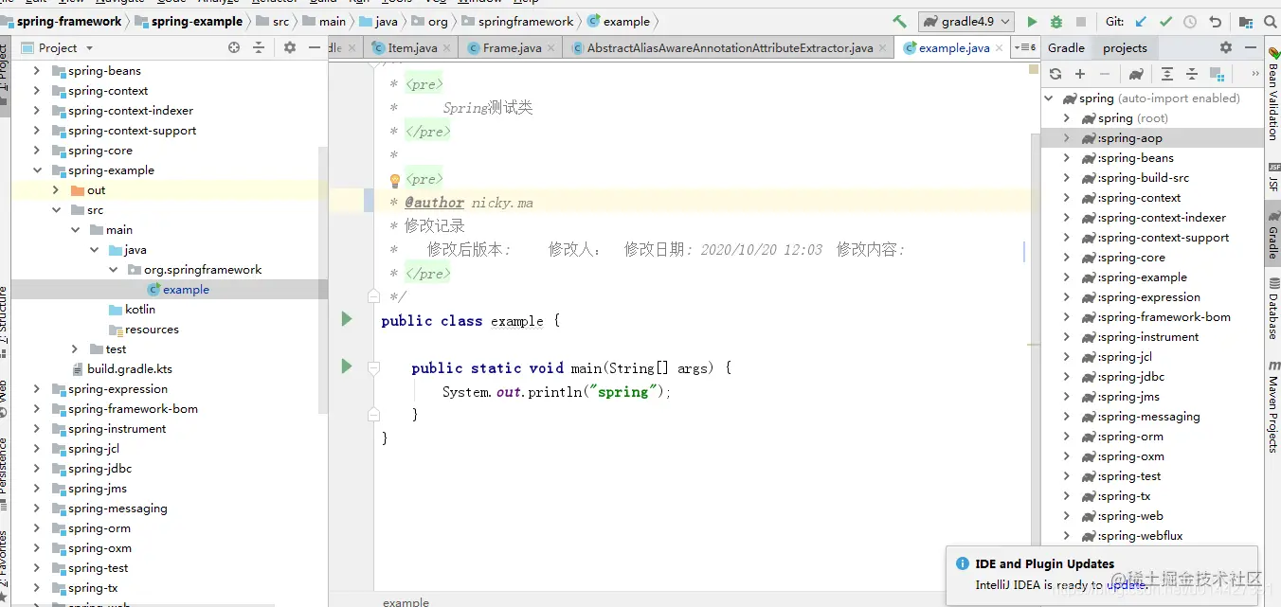Click the yellow lightbulb intention icon

click(x=395, y=180)
